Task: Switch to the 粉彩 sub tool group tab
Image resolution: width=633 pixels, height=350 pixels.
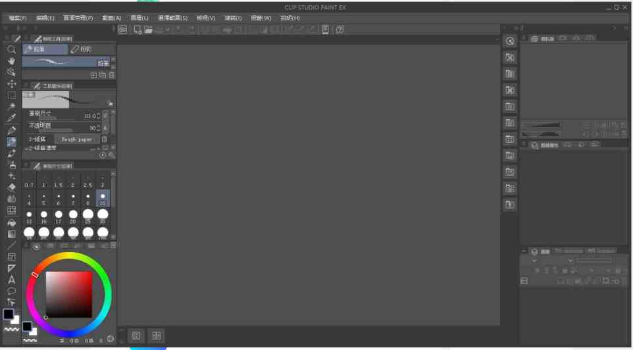Action: pos(91,49)
